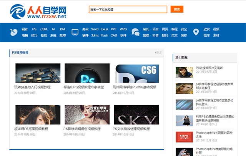Open PS让模糊照片变清晰 hot tutorial link
Image resolution: width=246 pixels, height=156 pixels.
209,68
